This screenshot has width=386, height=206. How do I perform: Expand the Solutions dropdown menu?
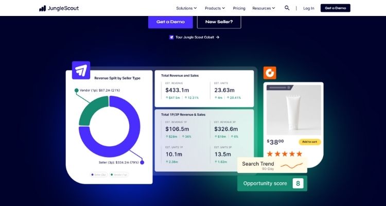187,8
